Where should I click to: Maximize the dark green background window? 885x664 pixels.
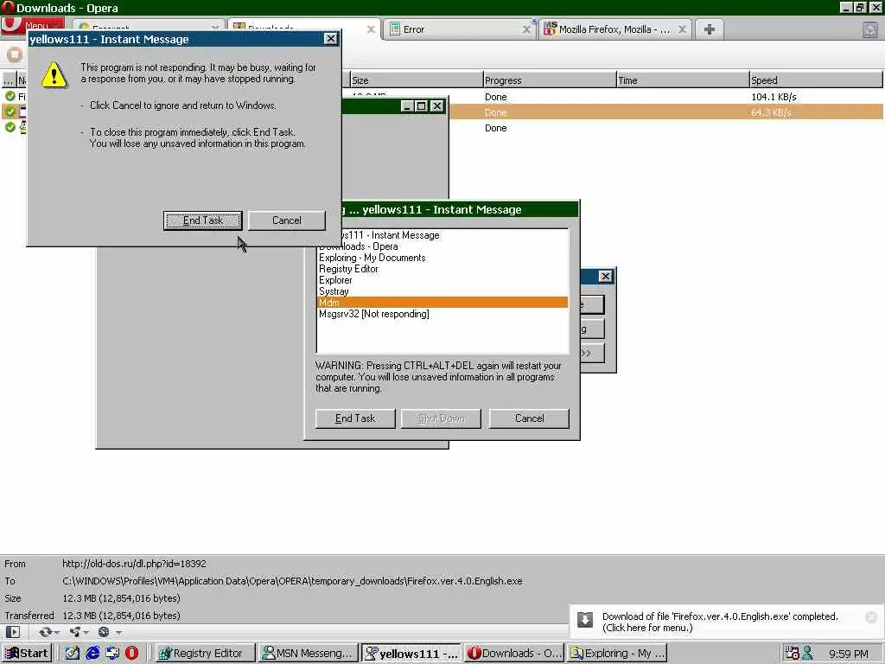421,106
